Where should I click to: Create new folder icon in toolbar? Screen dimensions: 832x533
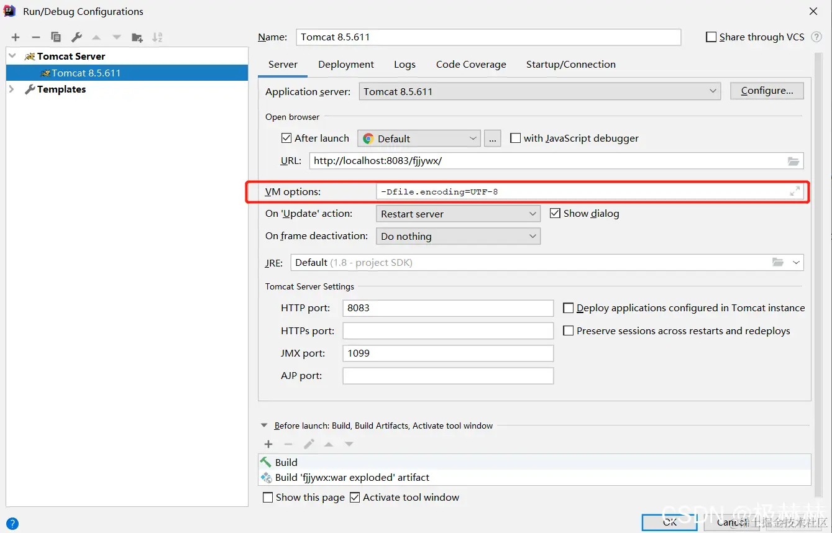click(x=137, y=37)
